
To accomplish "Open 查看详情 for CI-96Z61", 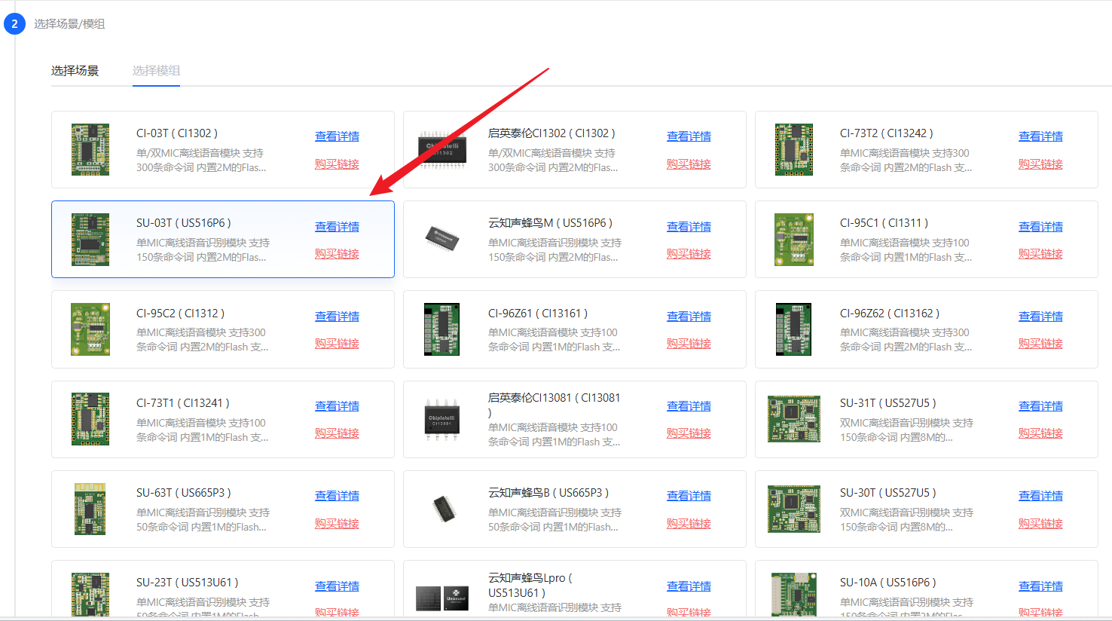I will coord(689,317).
